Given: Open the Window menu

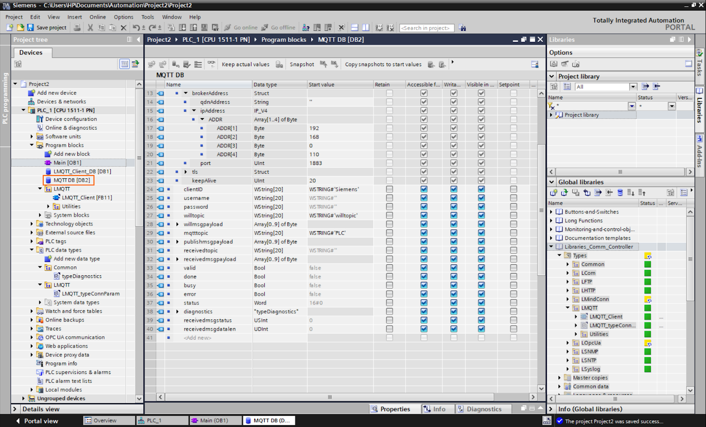Looking at the screenshot, I should 172,17.
